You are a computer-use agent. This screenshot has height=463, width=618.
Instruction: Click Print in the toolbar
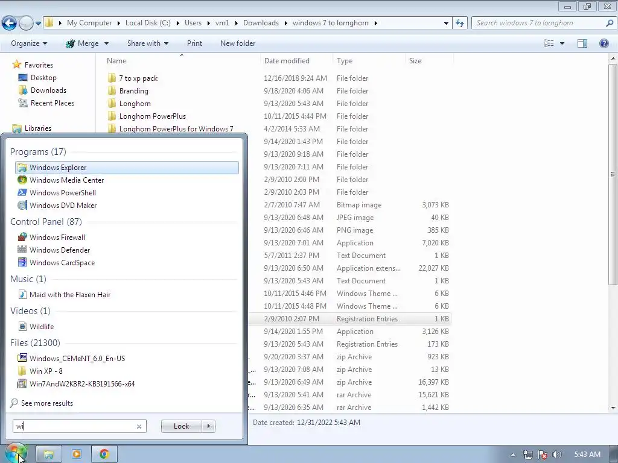coord(194,43)
